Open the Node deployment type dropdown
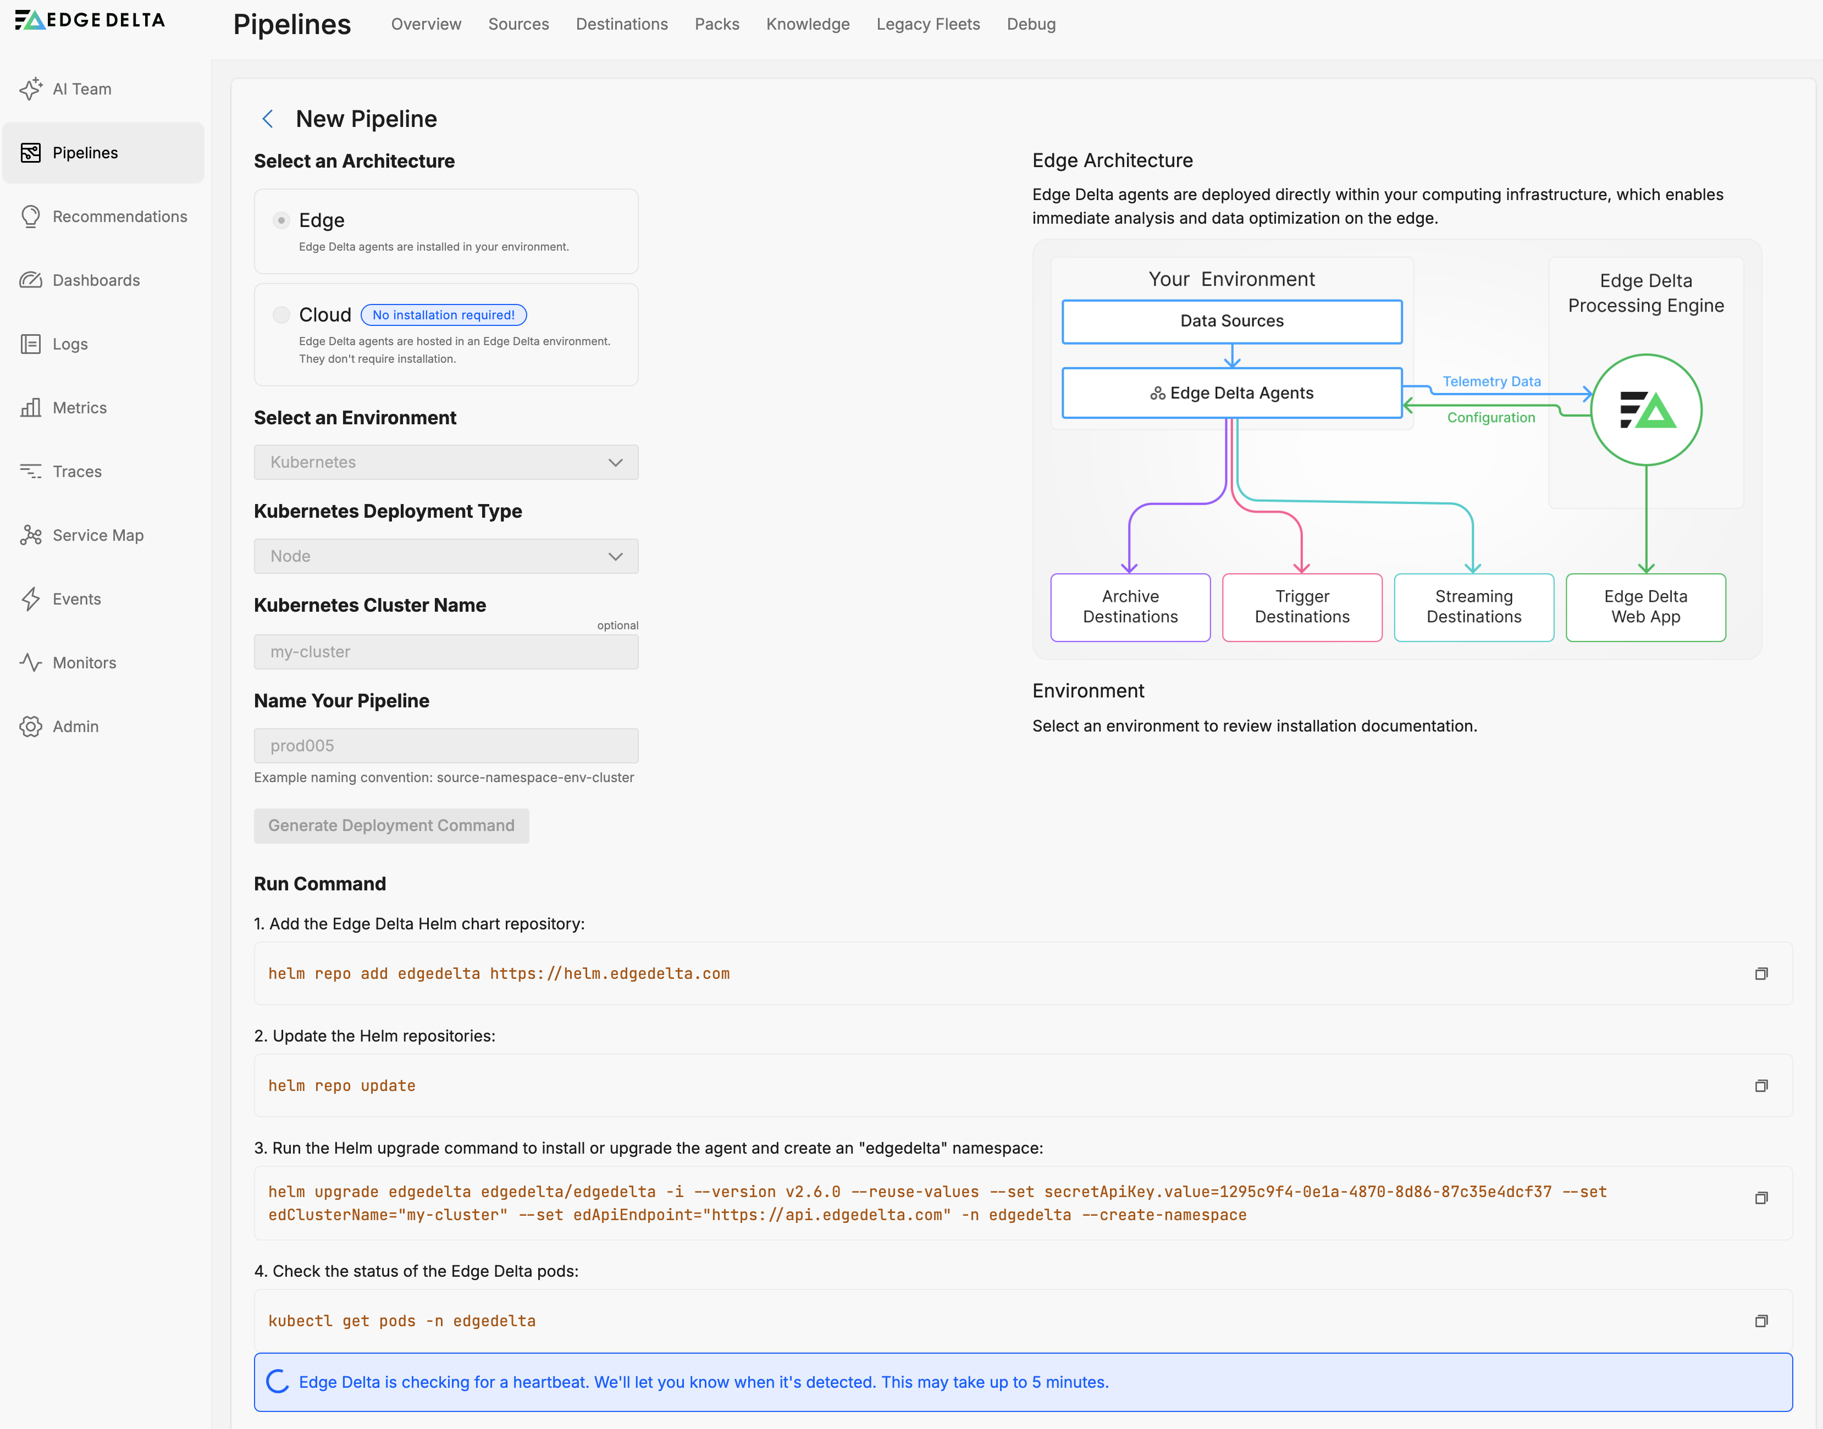Screen dimensions: 1823x1429 pos(445,556)
